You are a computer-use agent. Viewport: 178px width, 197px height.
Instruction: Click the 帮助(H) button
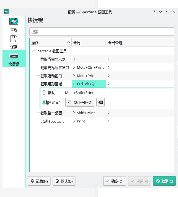pos(39,181)
